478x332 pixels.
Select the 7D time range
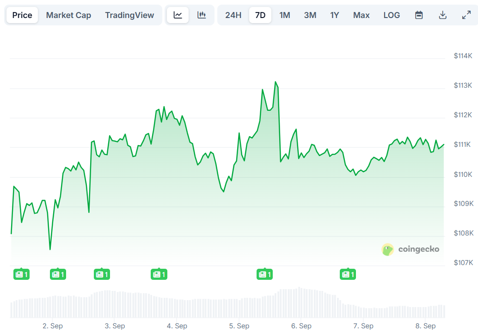click(260, 15)
